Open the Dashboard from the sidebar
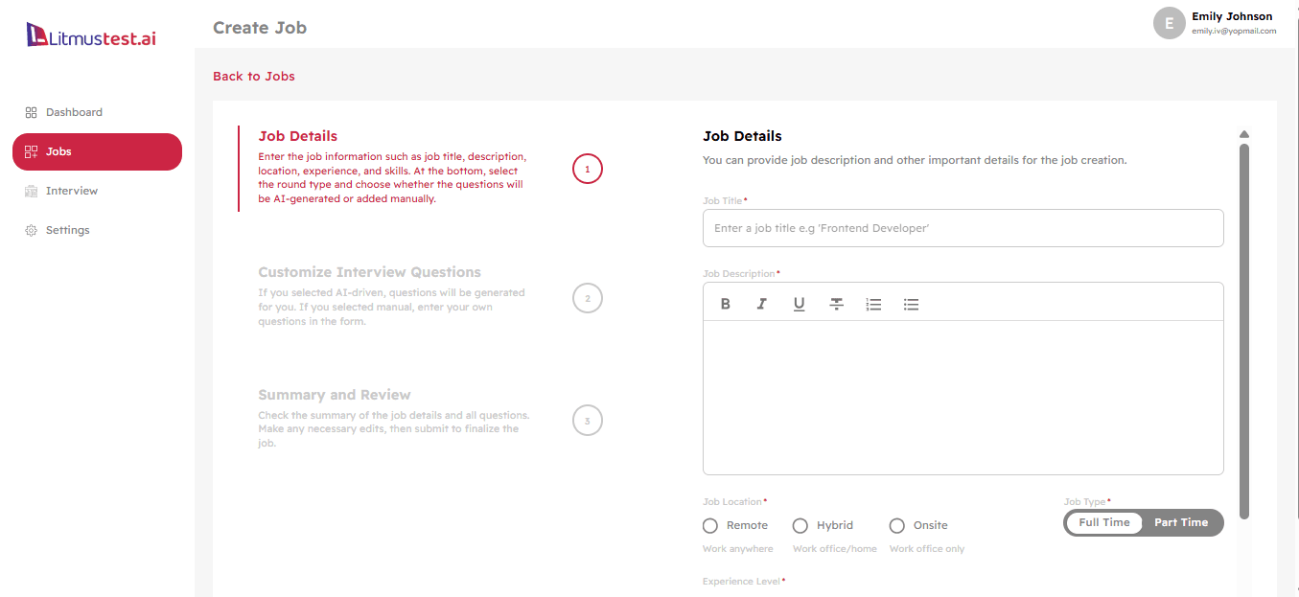 point(74,111)
